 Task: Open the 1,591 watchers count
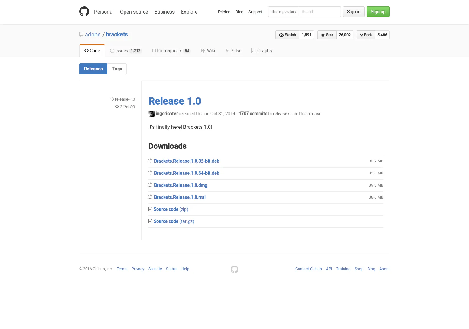[x=306, y=35]
